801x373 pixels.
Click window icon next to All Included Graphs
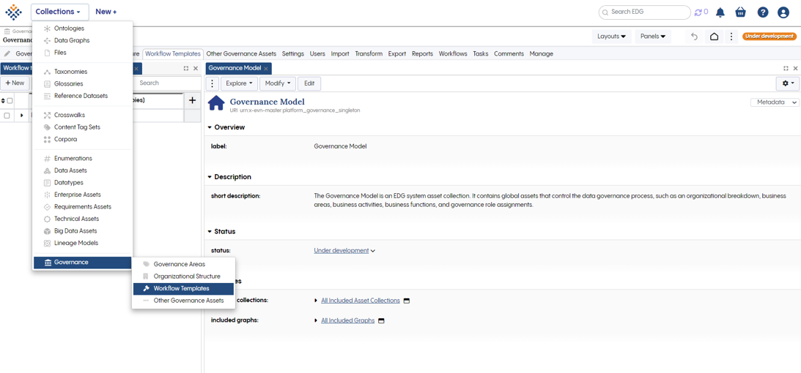click(x=381, y=321)
